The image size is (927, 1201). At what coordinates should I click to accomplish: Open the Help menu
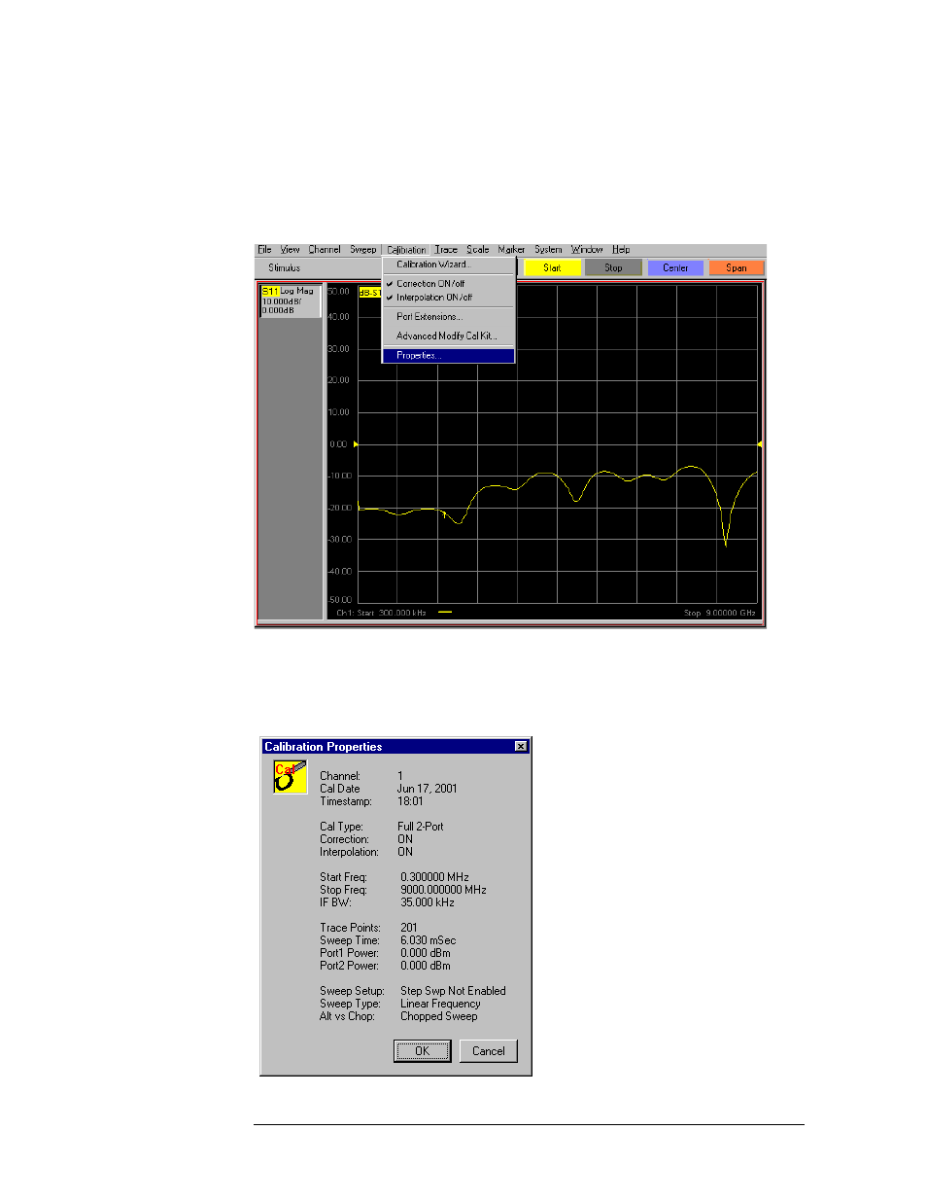pos(621,250)
